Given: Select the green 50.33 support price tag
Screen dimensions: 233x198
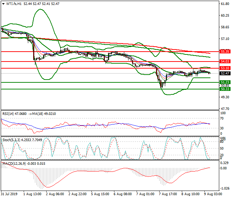Looking at the screenshot, I should [225, 89].
